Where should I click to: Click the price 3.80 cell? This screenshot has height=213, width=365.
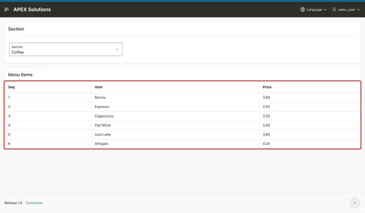tap(310, 134)
